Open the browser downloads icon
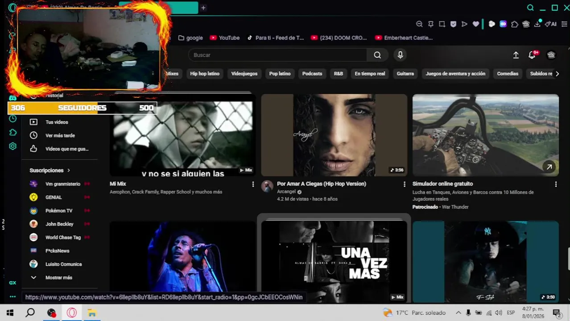 (537, 24)
